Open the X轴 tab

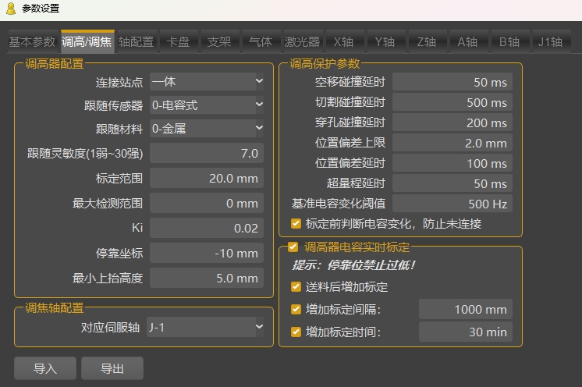tap(343, 41)
